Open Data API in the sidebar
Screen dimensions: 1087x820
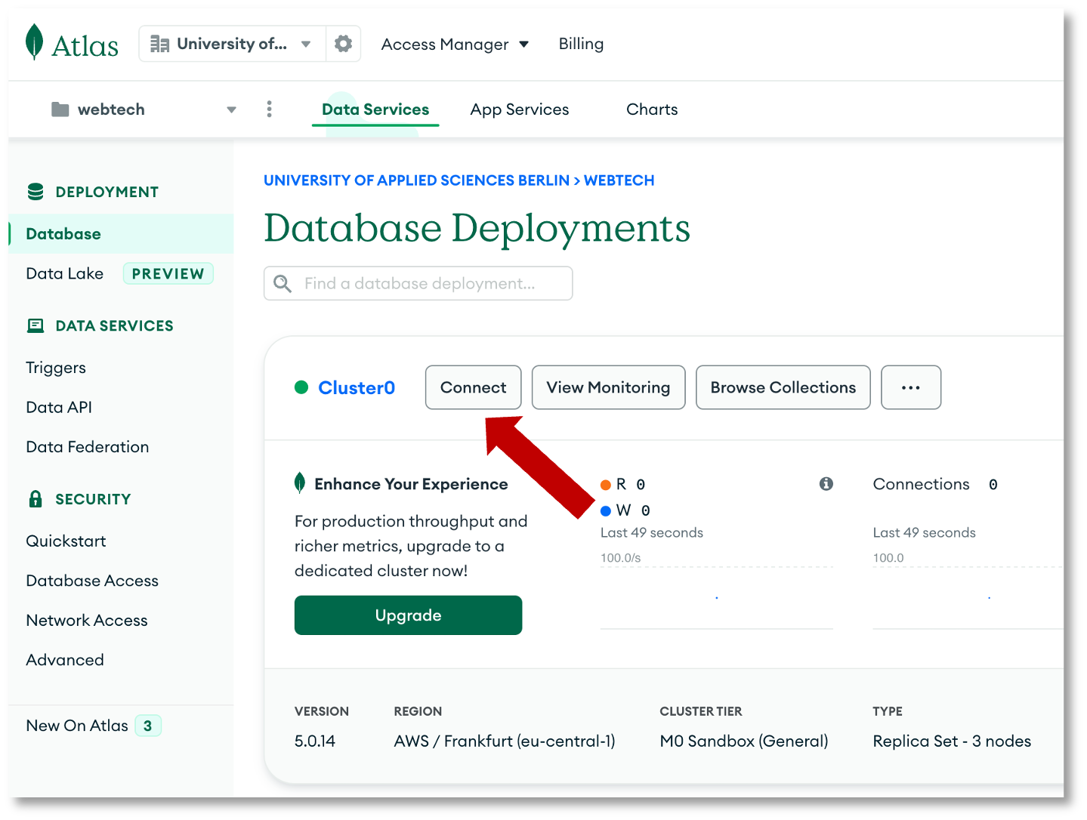click(59, 407)
